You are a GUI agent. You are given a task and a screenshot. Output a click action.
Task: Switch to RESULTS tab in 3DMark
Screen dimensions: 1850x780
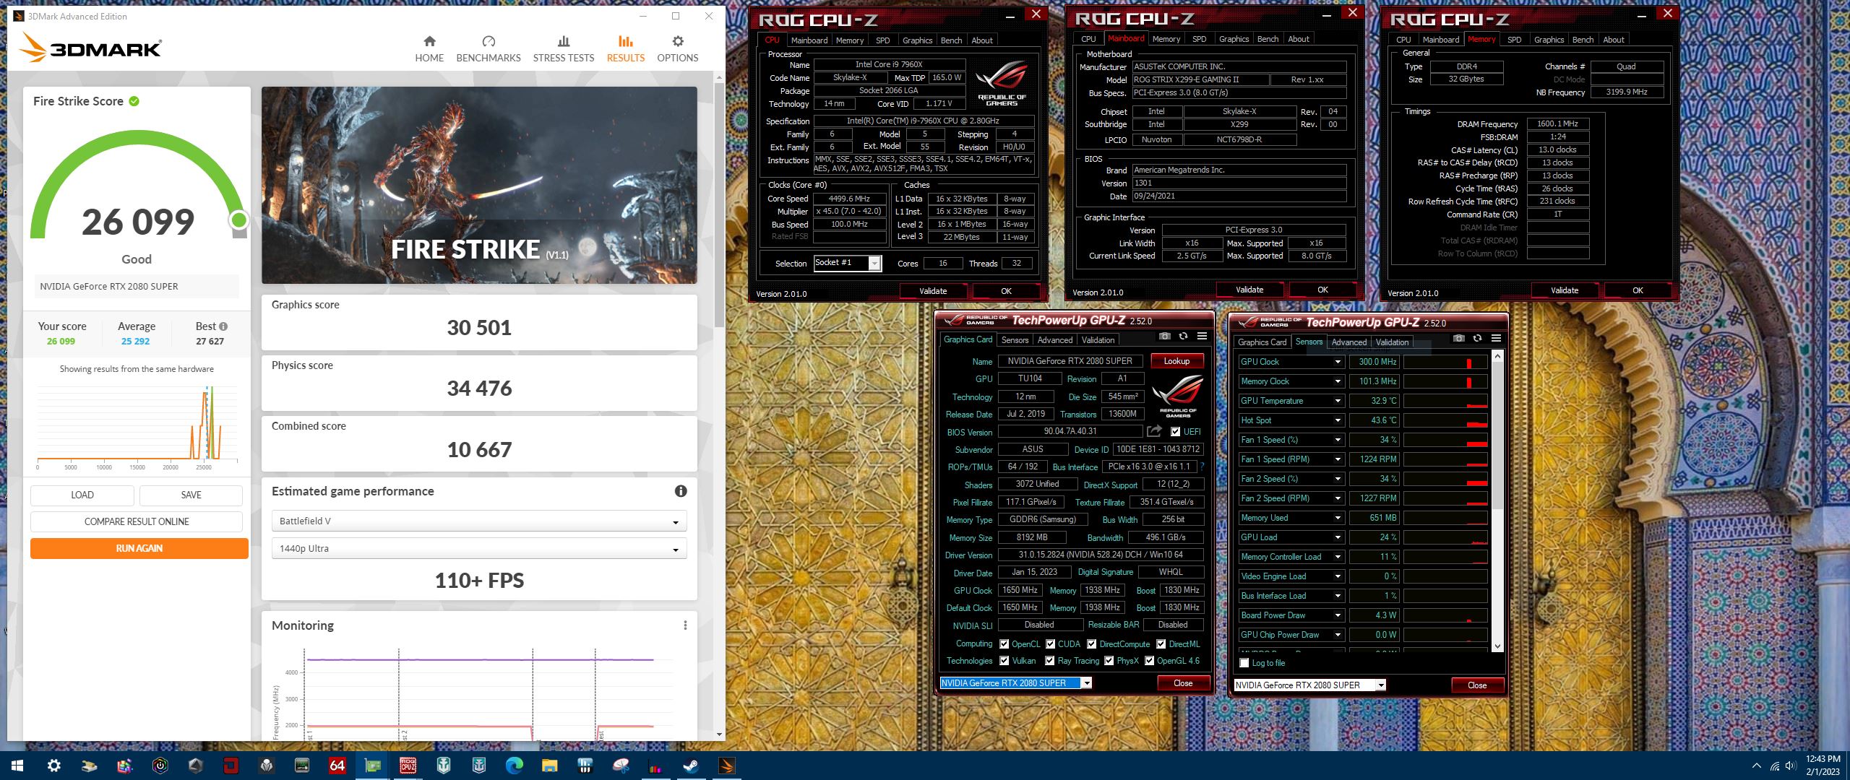pyautogui.click(x=625, y=49)
